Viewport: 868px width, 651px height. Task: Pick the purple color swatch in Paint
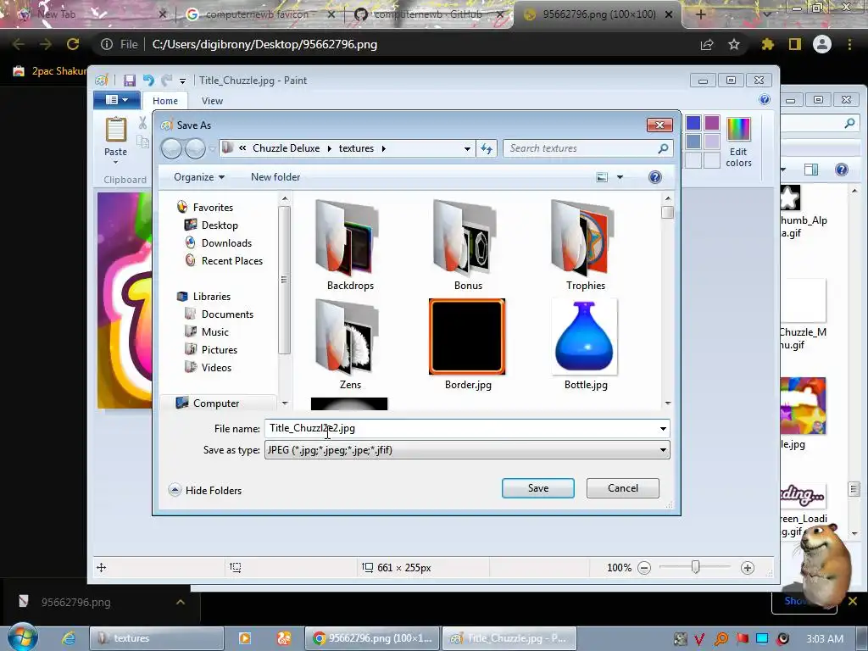pos(712,123)
